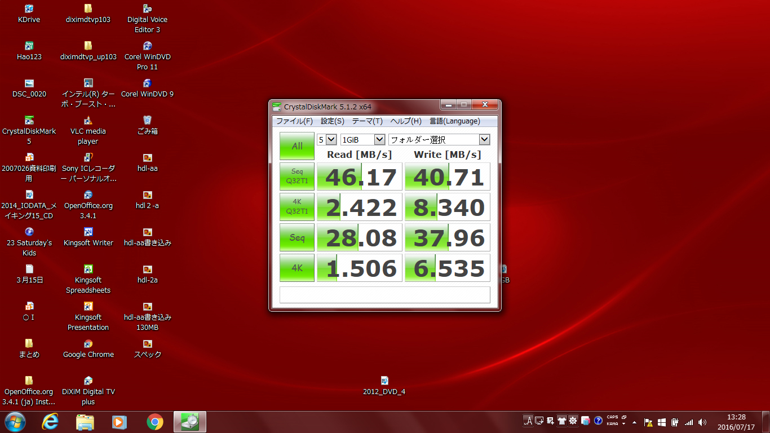Run all benchmarks with the All button

pyautogui.click(x=297, y=146)
